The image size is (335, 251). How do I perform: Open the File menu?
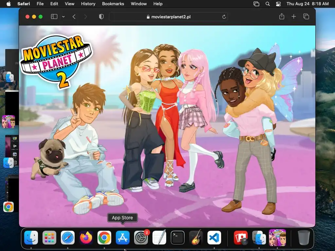coord(40,4)
